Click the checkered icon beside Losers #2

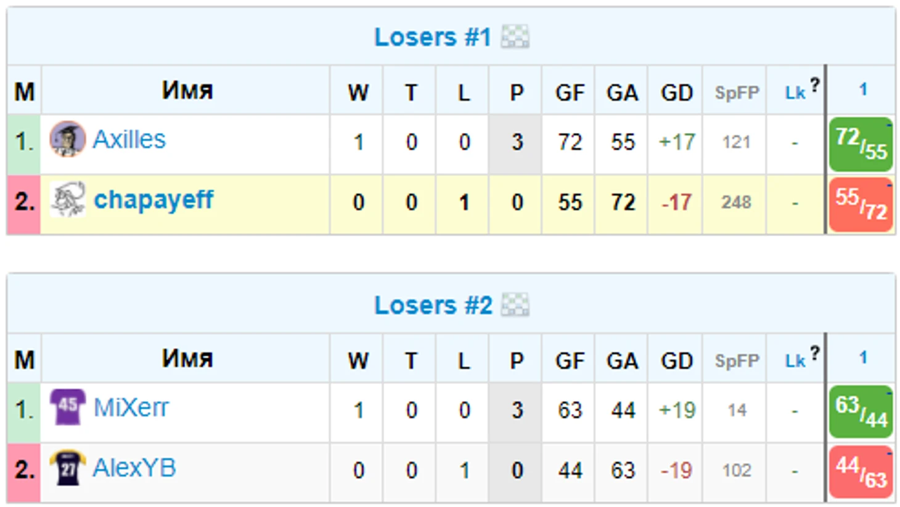[x=515, y=305]
